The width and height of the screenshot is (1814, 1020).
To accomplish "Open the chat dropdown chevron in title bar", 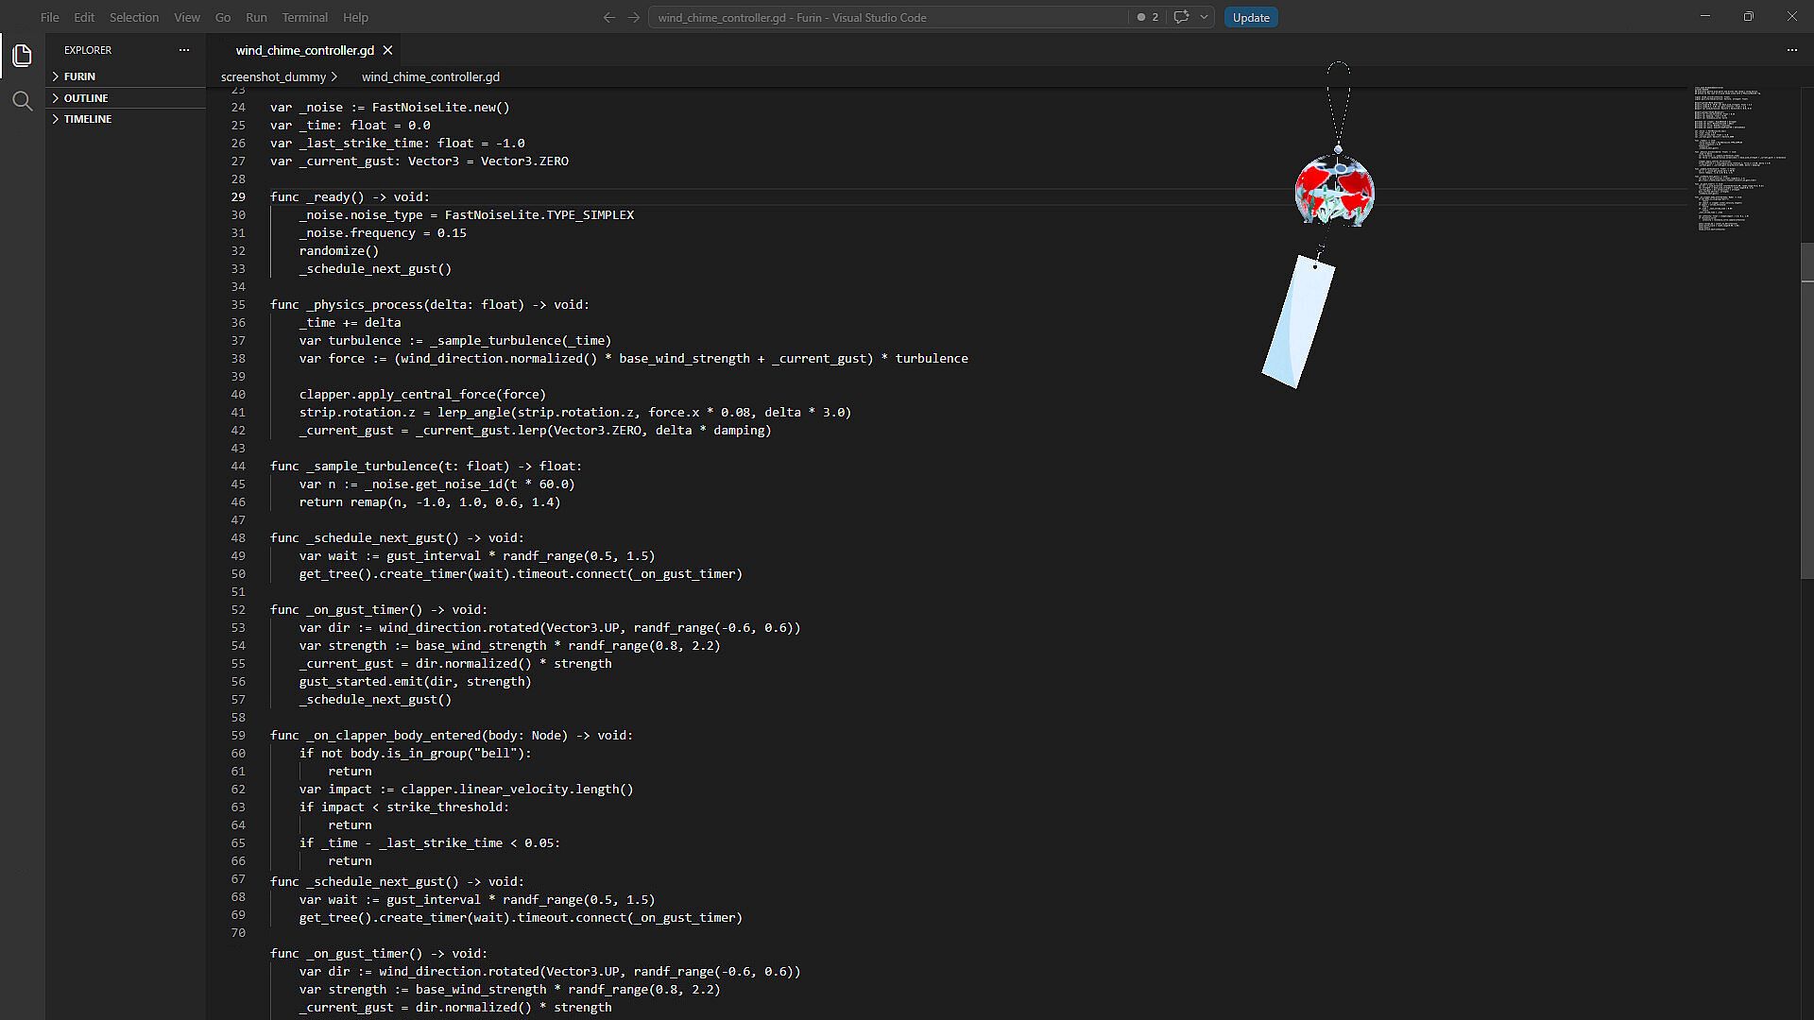I will point(1204,17).
